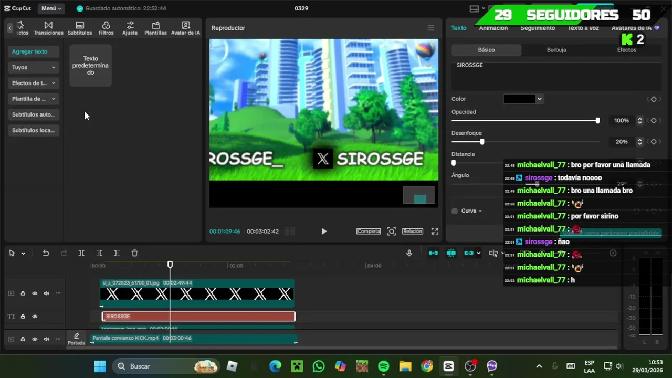Open the selection tool mode dropdown arrow

[23, 254]
